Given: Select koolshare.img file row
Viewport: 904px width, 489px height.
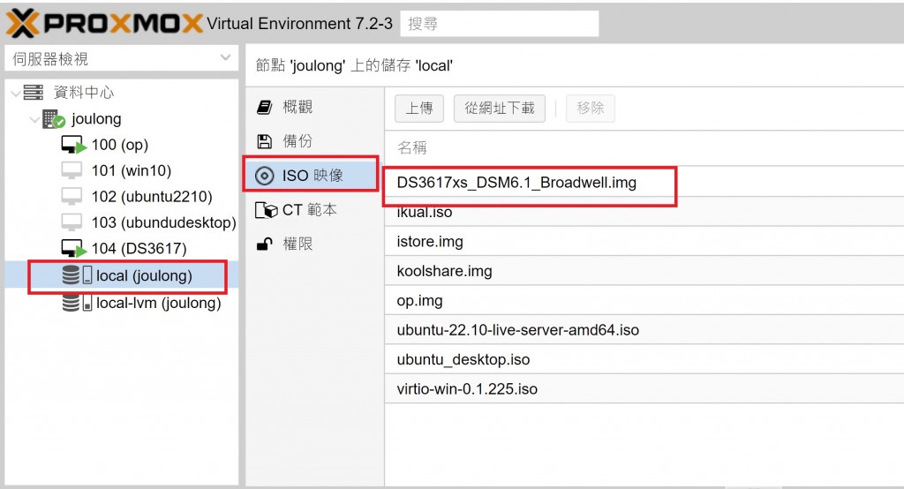Looking at the screenshot, I should [x=644, y=270].
